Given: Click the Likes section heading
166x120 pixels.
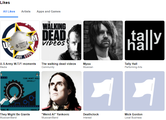Looking at the screenshot, I should (x=5, y=2).
